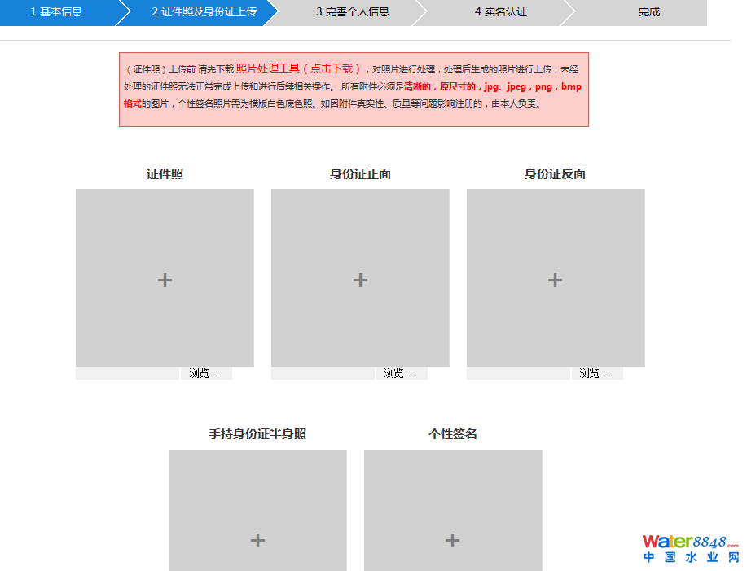Click the 手持身份证半身照 heading label

coord(257,434)
